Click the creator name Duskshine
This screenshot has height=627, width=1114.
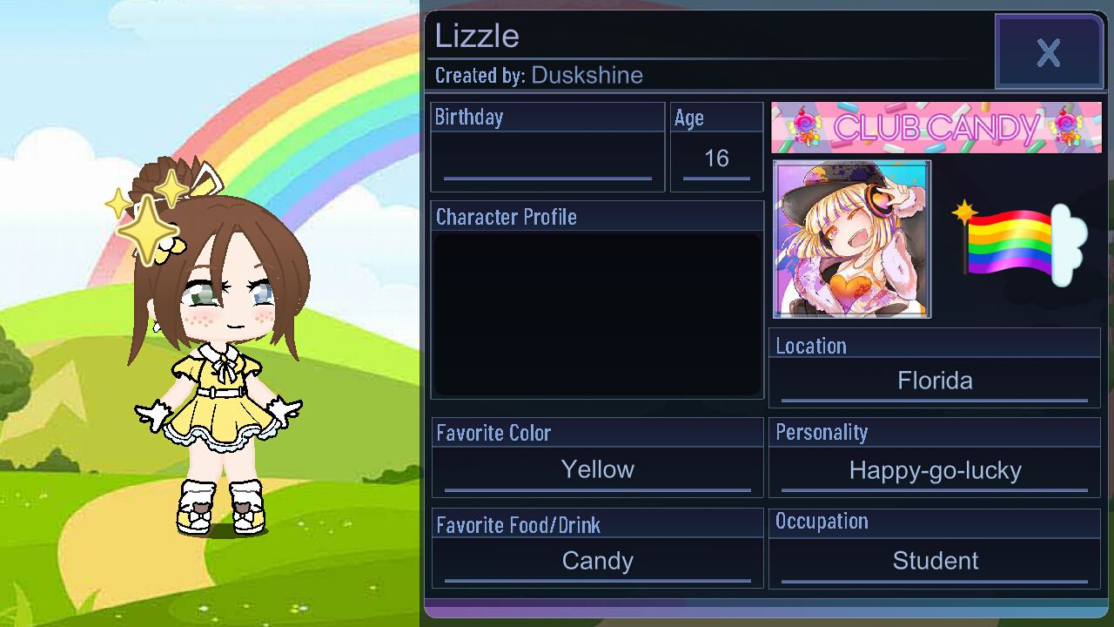click(587, 76)
